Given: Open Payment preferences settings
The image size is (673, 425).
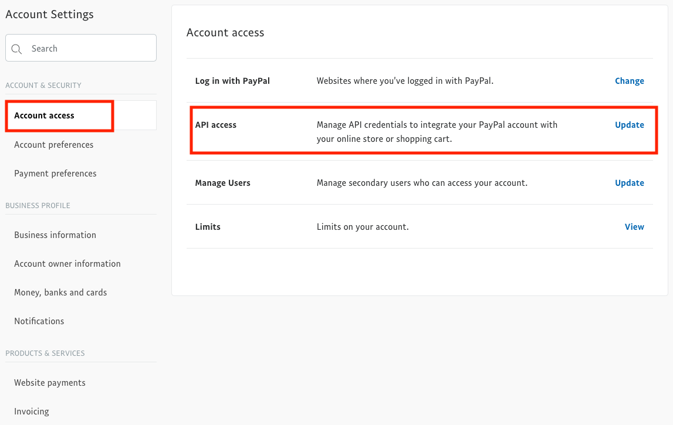Looking at the screenshot, I should point(55,174).
